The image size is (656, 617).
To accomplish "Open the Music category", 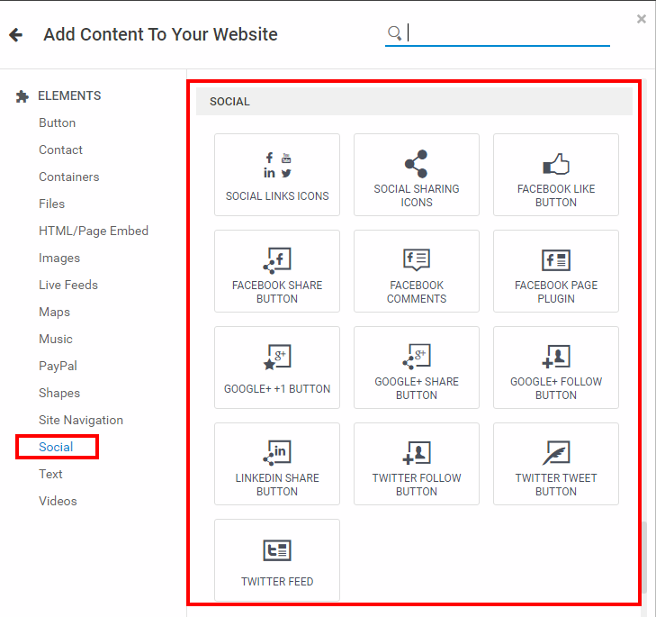I will 56,339.
